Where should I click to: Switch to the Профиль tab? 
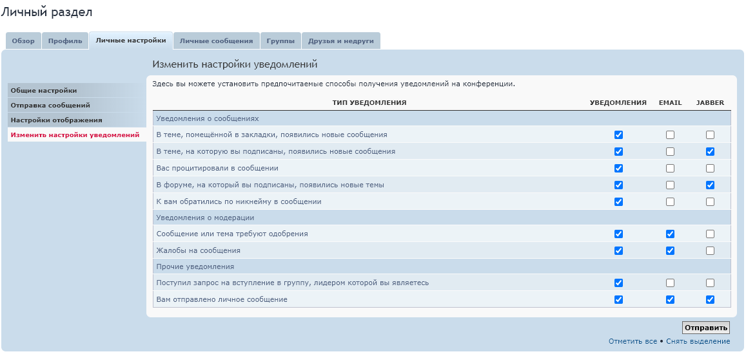point(65,41)
